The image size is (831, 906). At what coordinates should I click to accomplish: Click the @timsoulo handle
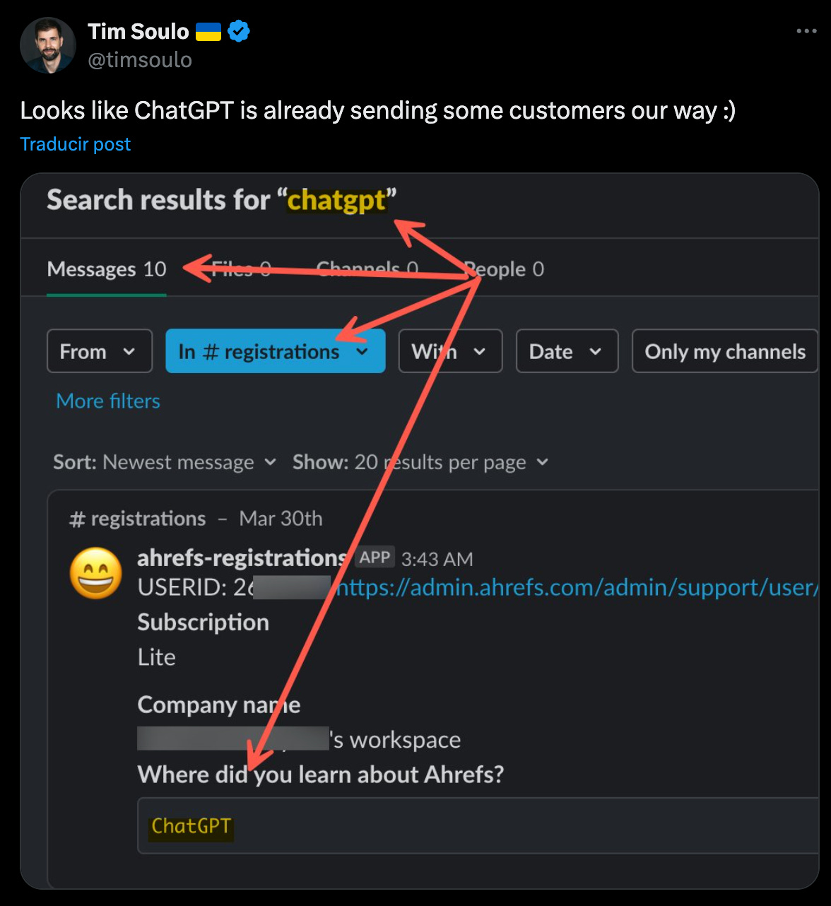[140, 60]
